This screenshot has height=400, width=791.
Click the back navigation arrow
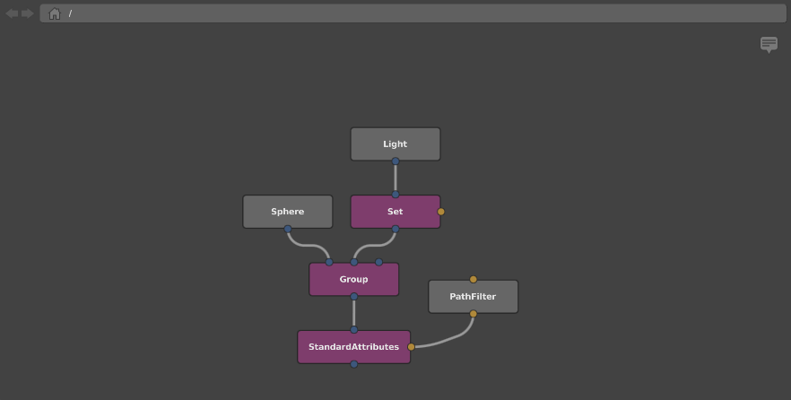coord(13,13)
